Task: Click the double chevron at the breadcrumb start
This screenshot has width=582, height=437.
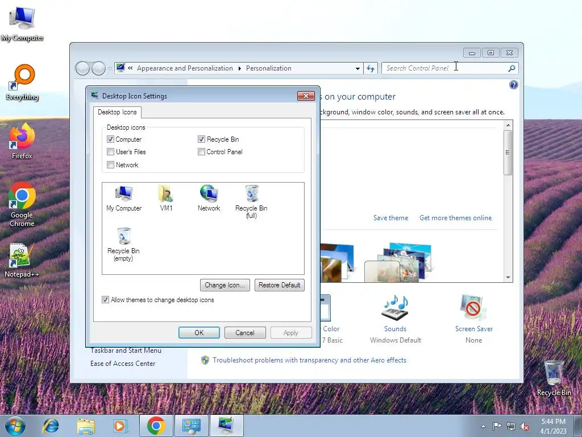Action: tap(130, 68)
